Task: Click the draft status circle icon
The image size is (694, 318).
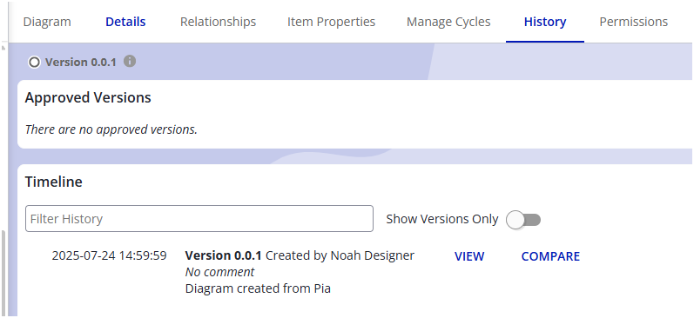Action: tap(34, 63)
